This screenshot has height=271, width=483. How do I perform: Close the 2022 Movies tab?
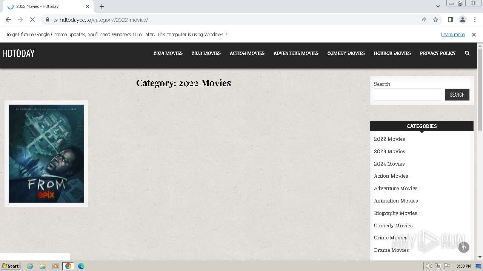point(88,6)
